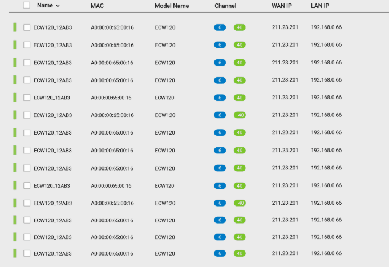This screenshot has height=267, width=389.
Task: Click the Channel column header
Action: 225,6
